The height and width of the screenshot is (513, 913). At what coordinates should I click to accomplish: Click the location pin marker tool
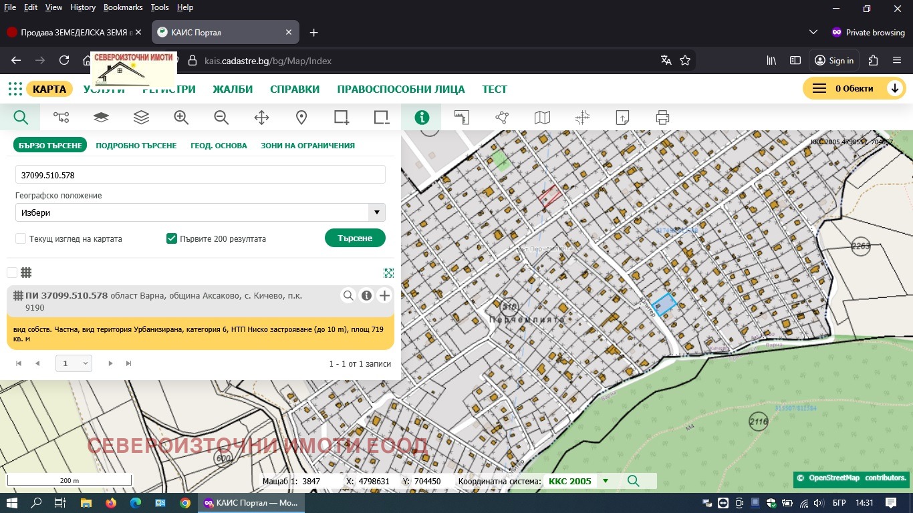click(301, 118)
